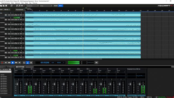Tick the checkbox on mixer channel 1
Image resolution: width=174 pixels, height=98 pixels.
click(22, 69)
